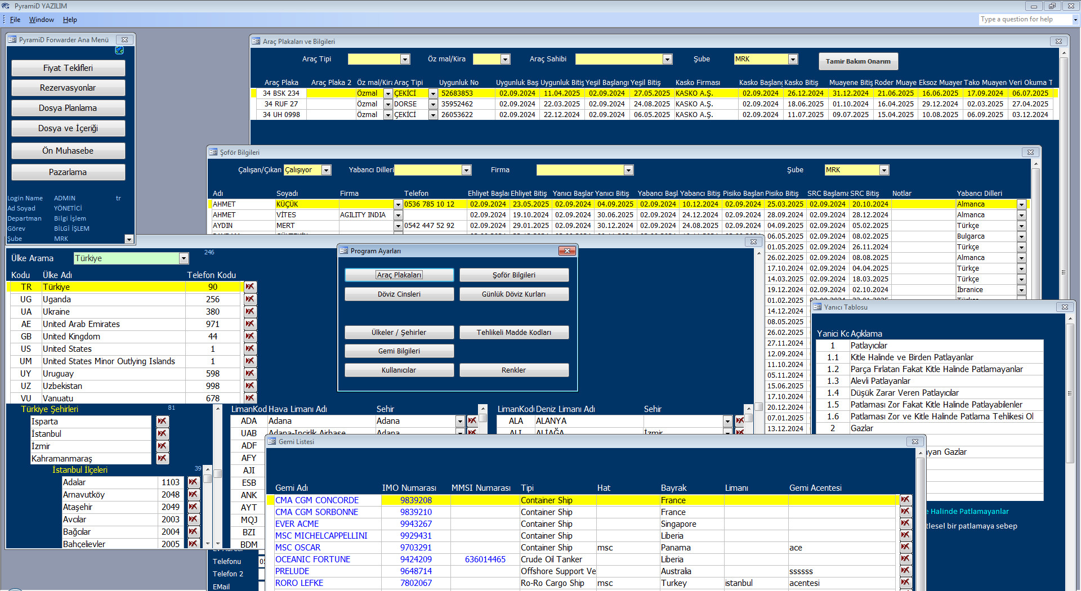Open Dosya Planlama from main menu

[x=68, y=108]
